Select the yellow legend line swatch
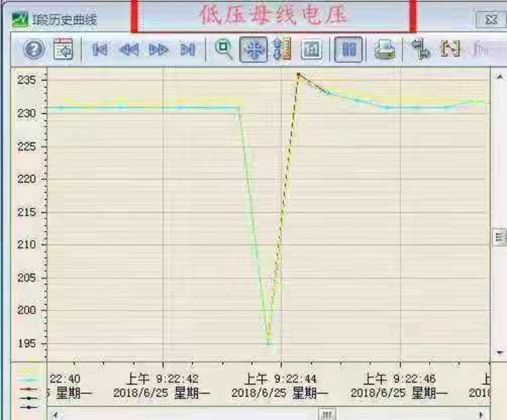Screen dimensions: 507x420 (x=28, y=371)
